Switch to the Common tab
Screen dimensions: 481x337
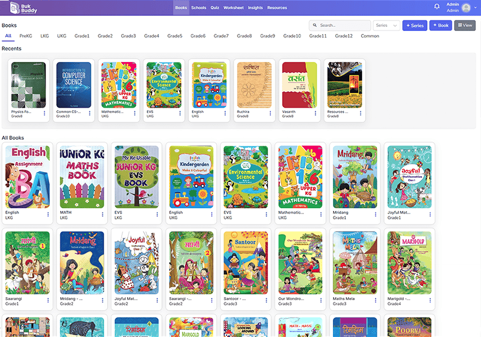pos(370,36)
